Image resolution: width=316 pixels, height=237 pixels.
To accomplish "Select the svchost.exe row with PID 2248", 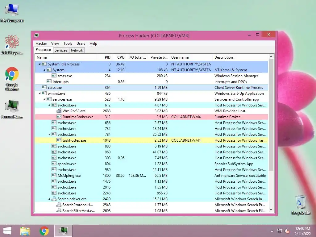I will pos(152,193).
